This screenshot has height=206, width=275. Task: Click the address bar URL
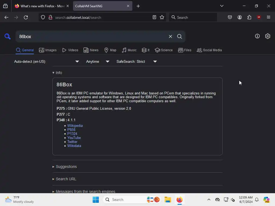[x=78, y=17]
